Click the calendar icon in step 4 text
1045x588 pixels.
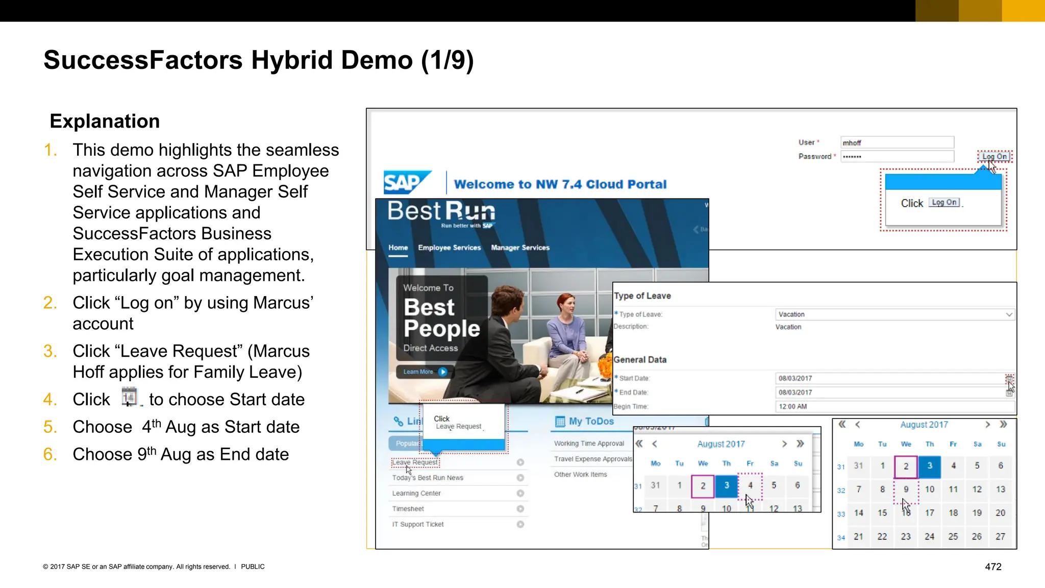130,397
